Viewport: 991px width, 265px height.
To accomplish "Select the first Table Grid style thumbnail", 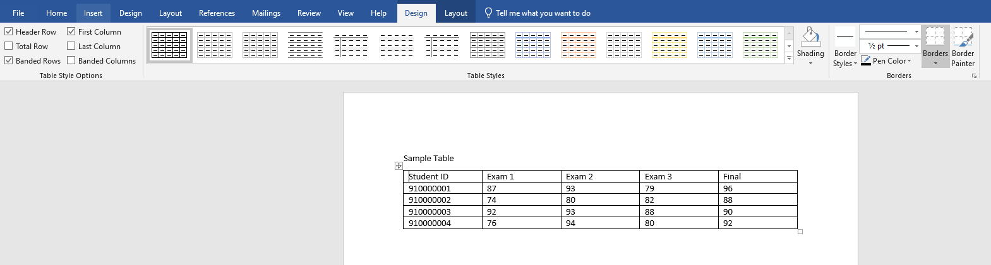I will [169, 45].
